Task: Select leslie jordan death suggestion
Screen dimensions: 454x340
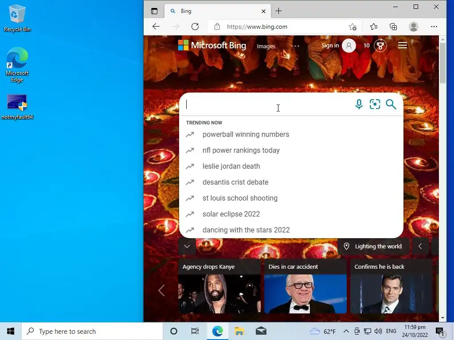Action: coord(291,166)
